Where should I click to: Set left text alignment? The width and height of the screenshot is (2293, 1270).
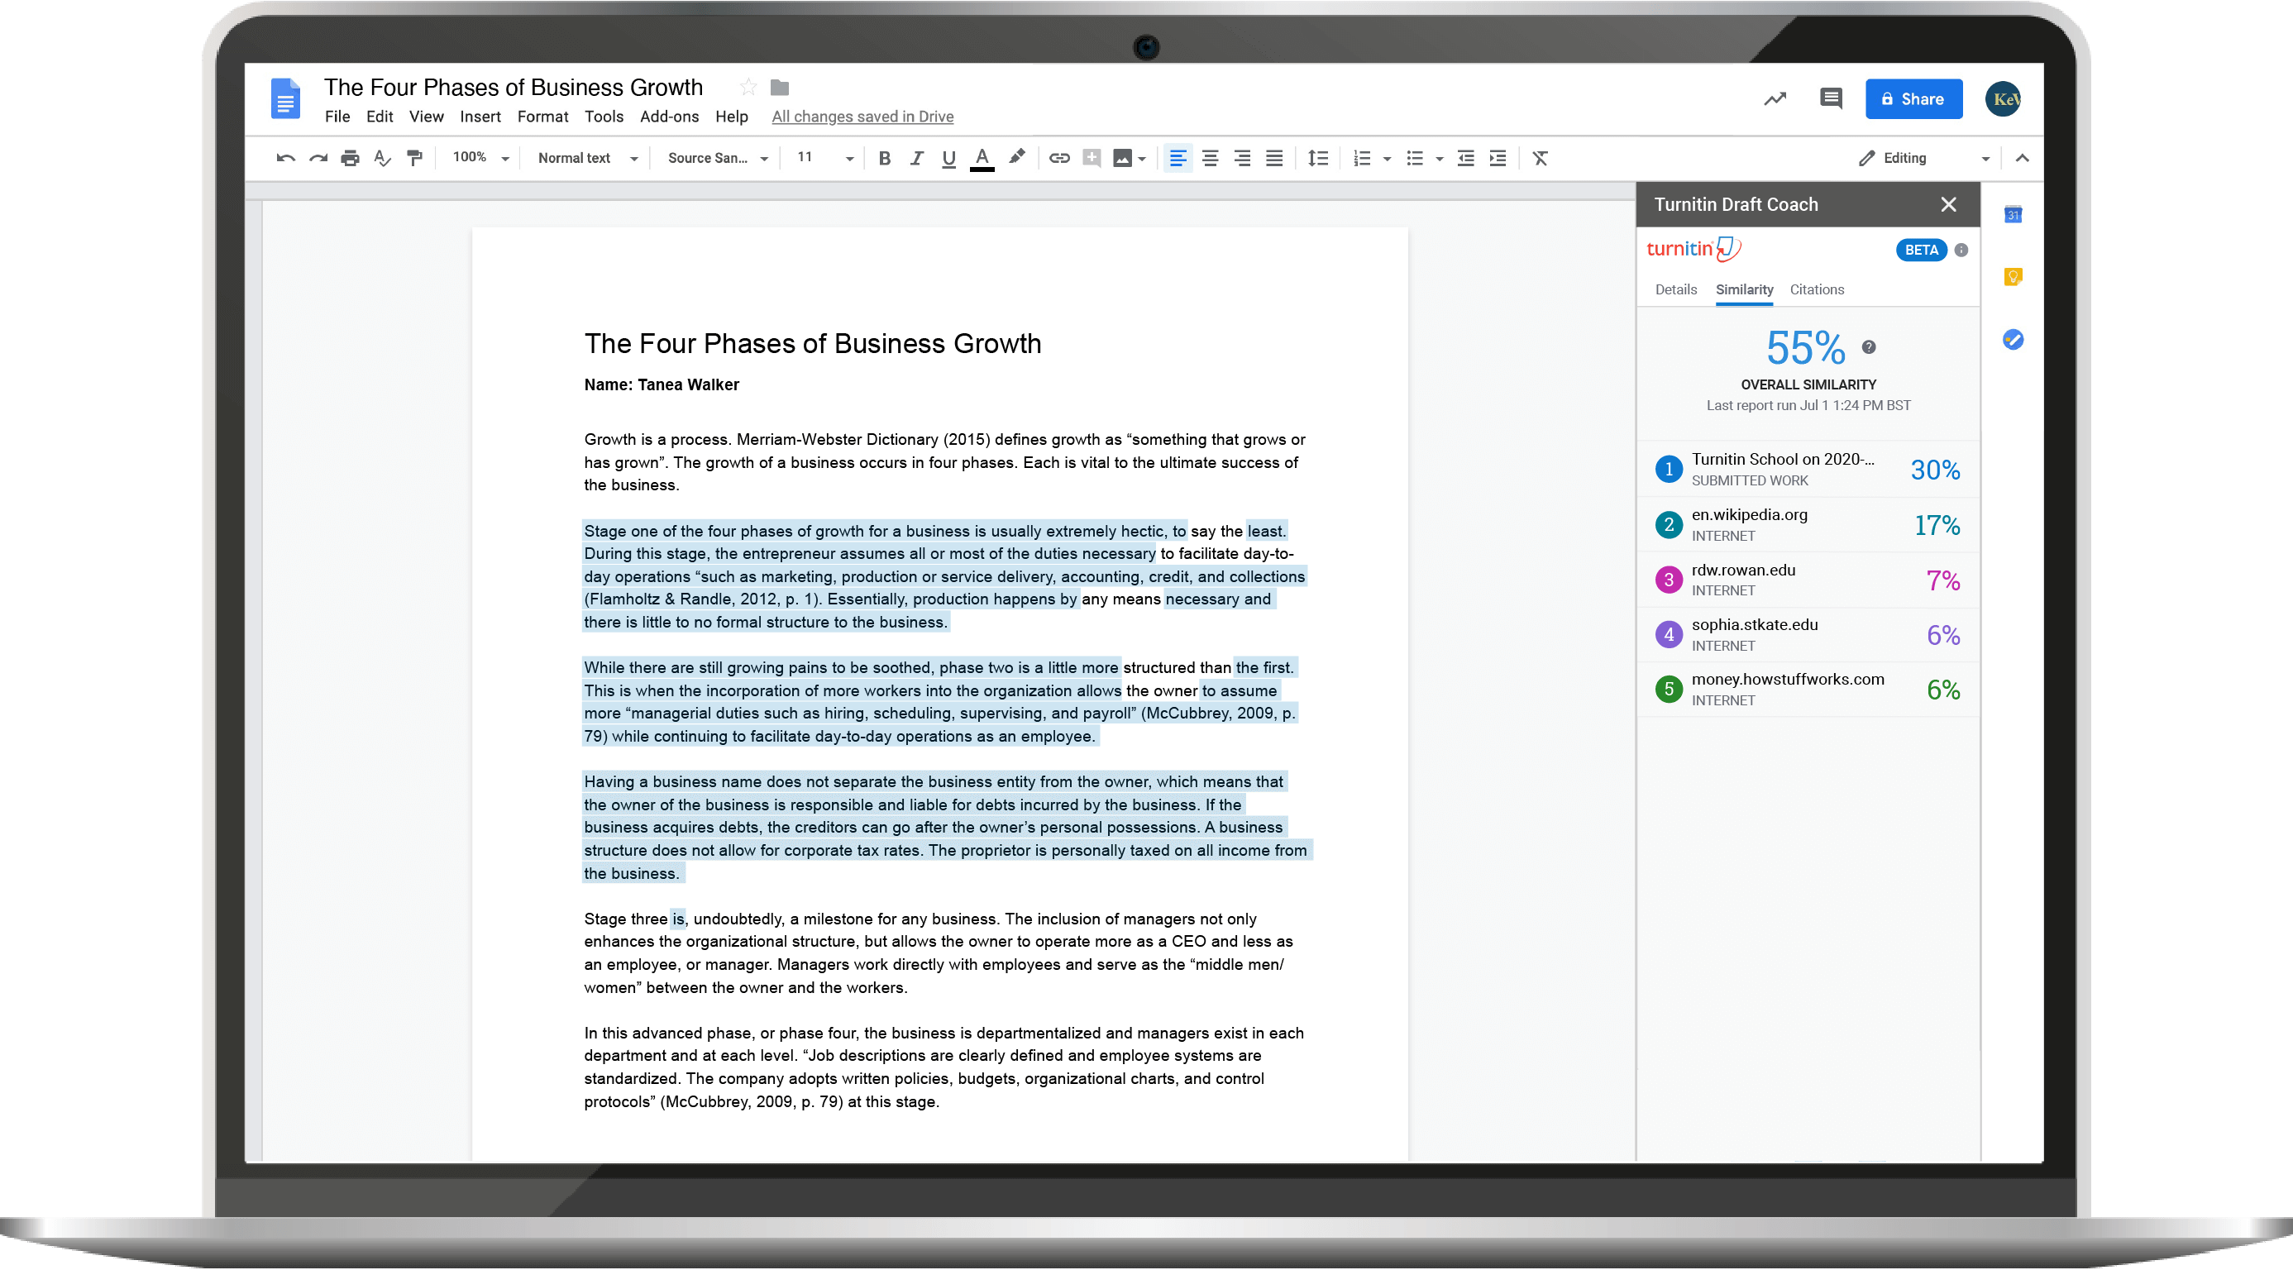pyautogui.click(x=1178, y=159)
